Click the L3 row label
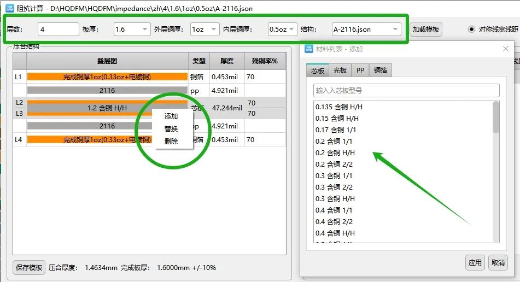 point(20,113)
